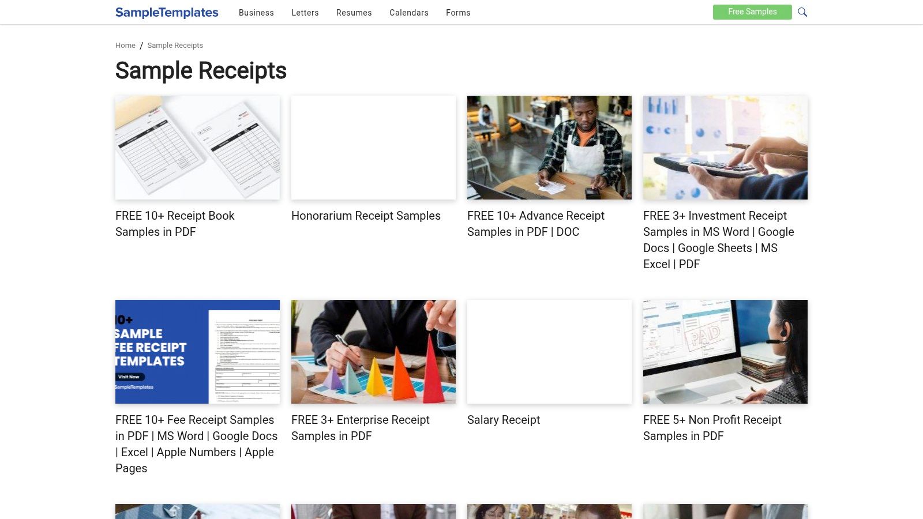Click the search magnifier icon
This screenshot has width=923, height=519.
802,12
